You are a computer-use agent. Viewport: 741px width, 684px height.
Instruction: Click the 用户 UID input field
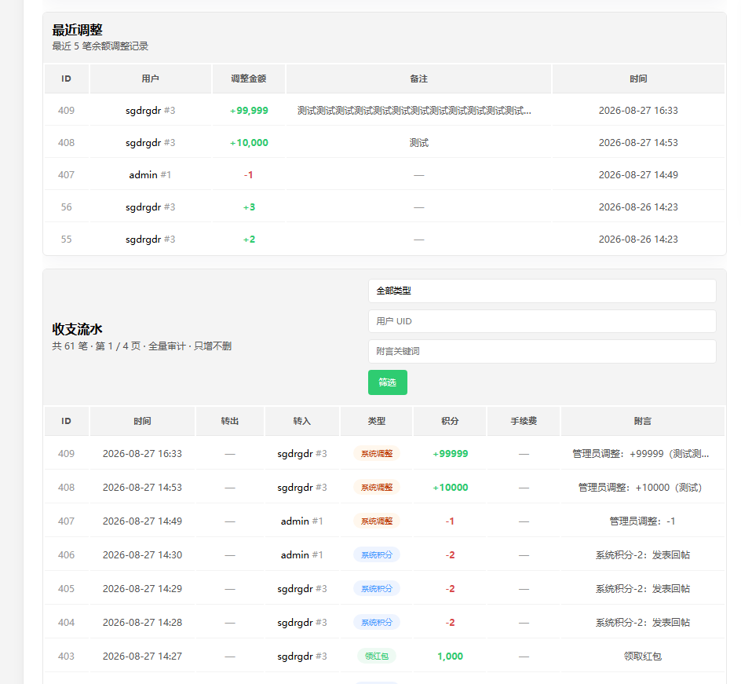(542, 321)
